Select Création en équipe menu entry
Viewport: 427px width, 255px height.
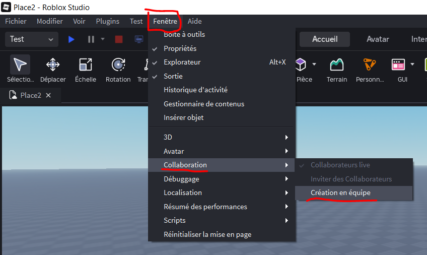click(x=340, y=193)
